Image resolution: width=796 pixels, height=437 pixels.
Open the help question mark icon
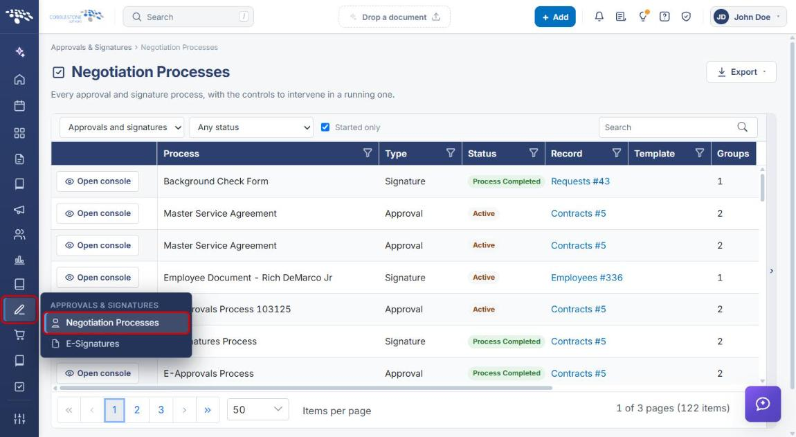coord(664,17)
